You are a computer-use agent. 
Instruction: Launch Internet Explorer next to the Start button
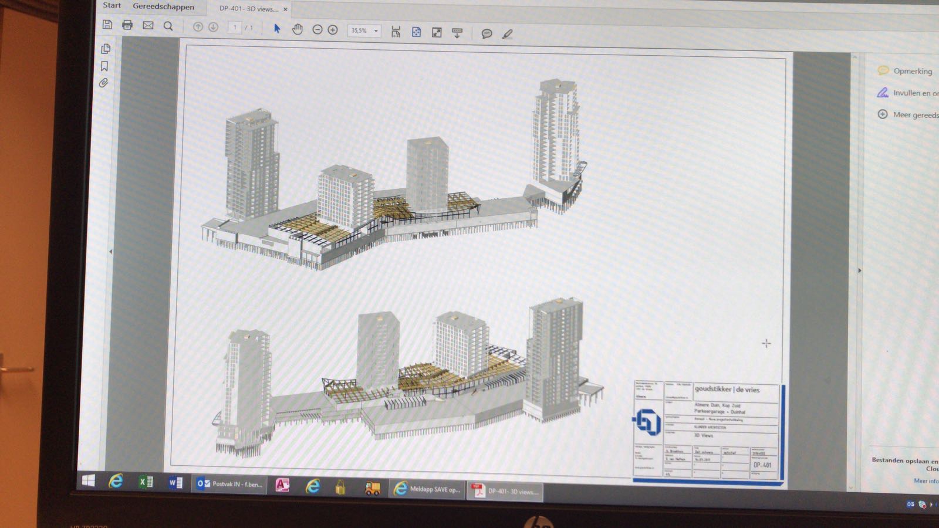point(116,482)
